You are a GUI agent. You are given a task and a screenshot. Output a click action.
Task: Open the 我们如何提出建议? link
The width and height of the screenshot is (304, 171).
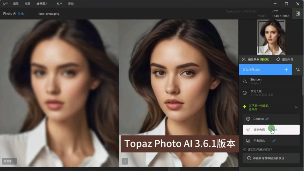[x=258, y=150]
